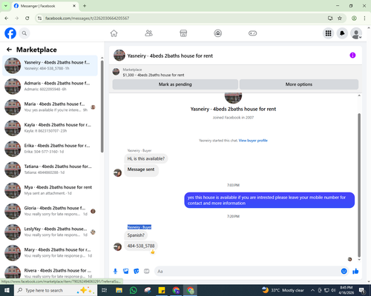Show hidden system tray icons
This screenshot has width=371, height=296.
coord(312,290)
